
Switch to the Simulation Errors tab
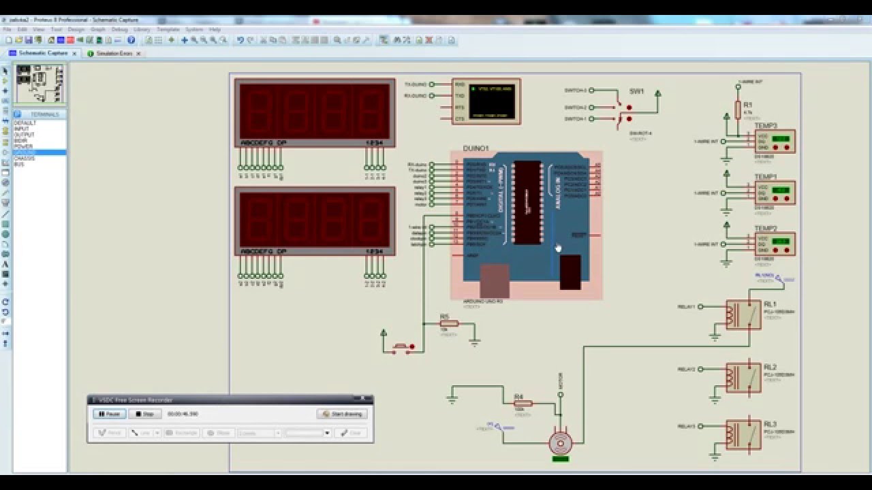[114, 53]
